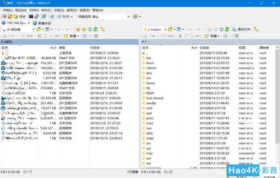Select the remote cdrom folder
Screen dimensions: 280x178
tap(151, 68)
